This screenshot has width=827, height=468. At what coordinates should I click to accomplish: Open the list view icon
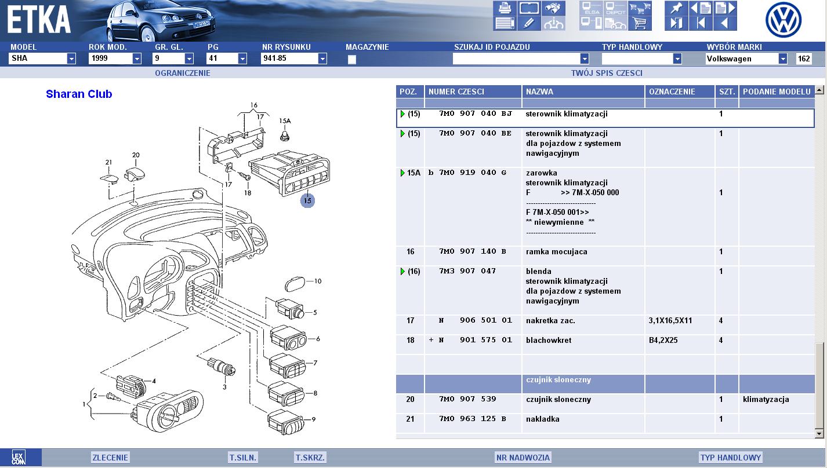(505, 23)
